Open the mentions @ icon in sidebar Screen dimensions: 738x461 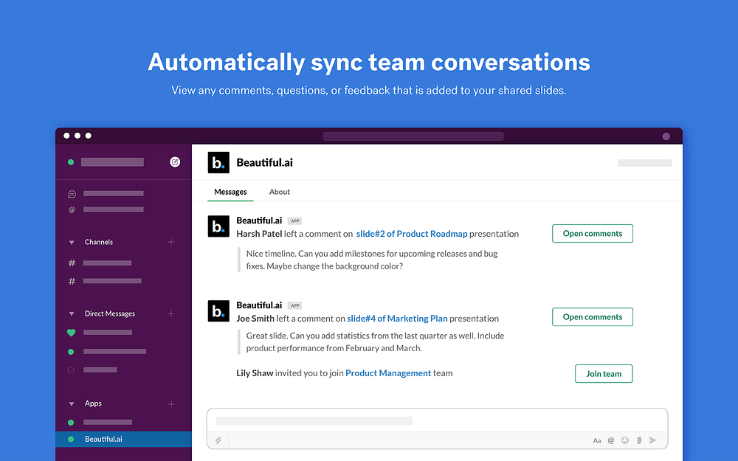tap(72, 209)
